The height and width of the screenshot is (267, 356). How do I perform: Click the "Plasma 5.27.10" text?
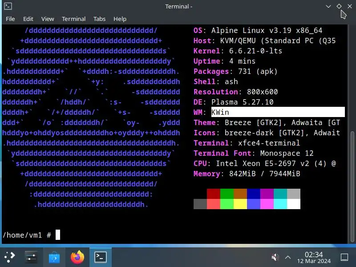point(242,102)
